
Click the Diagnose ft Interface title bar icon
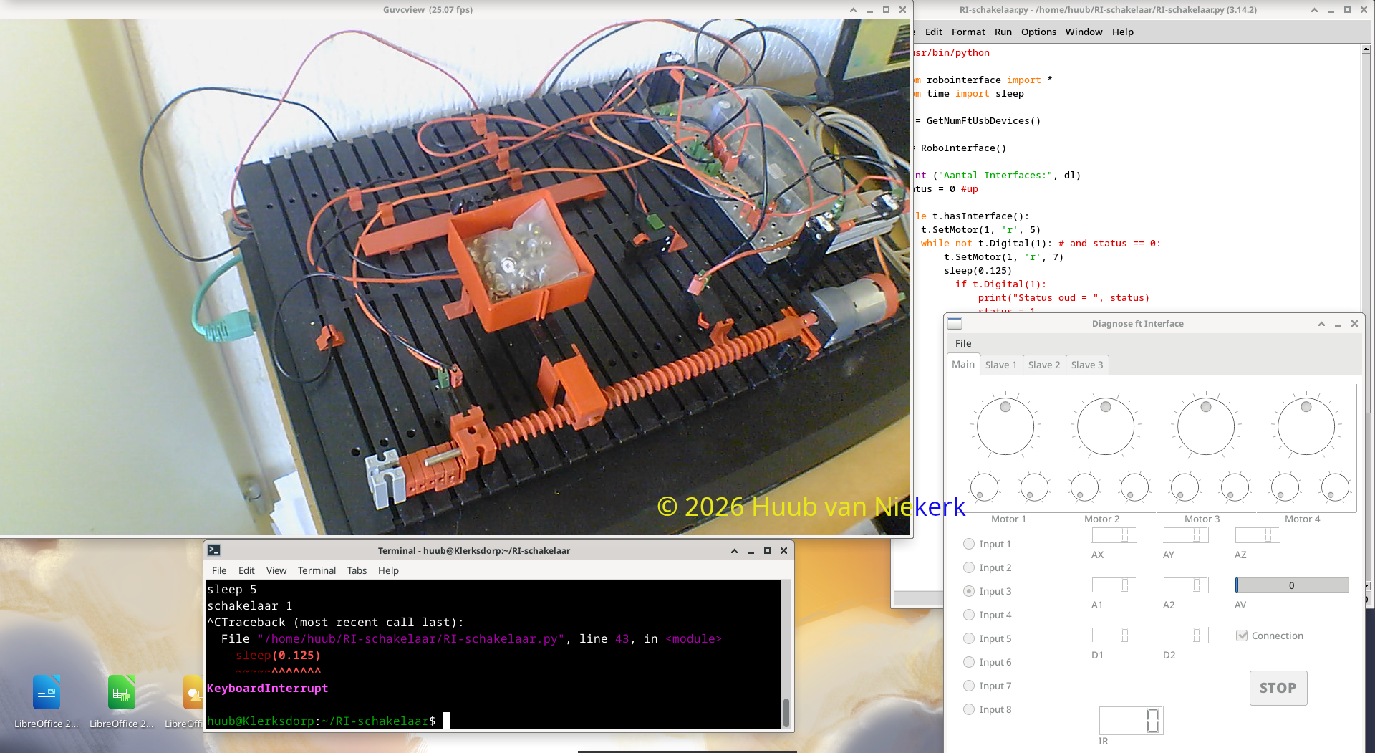[x=955, y=324]
